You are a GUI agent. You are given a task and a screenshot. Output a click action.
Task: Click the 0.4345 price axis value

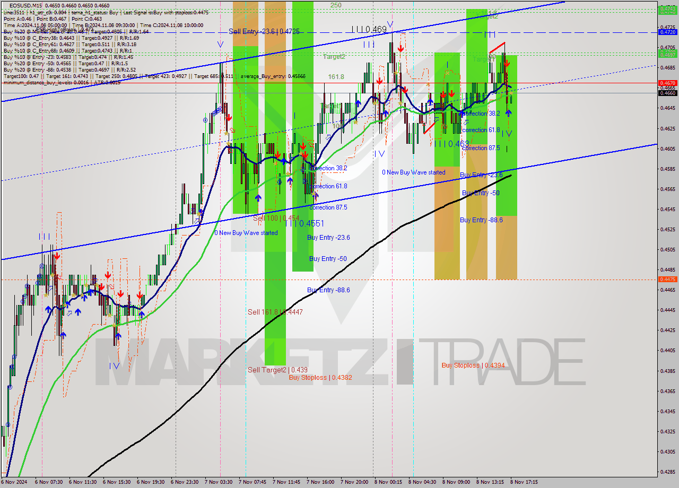(x=667, y=411)
